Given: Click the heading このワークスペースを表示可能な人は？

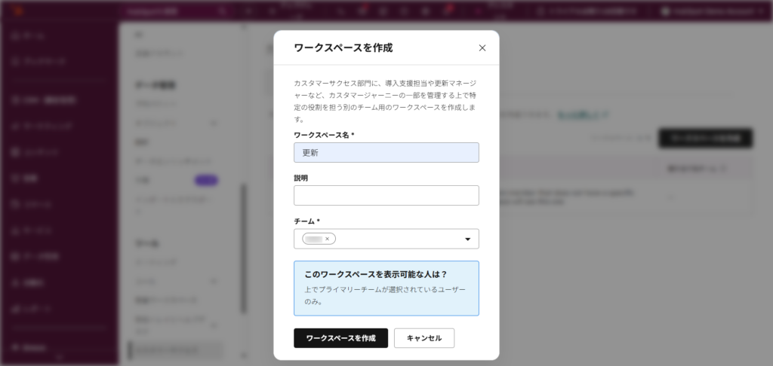Looking at the screenshot, I should tap(376, 274).
